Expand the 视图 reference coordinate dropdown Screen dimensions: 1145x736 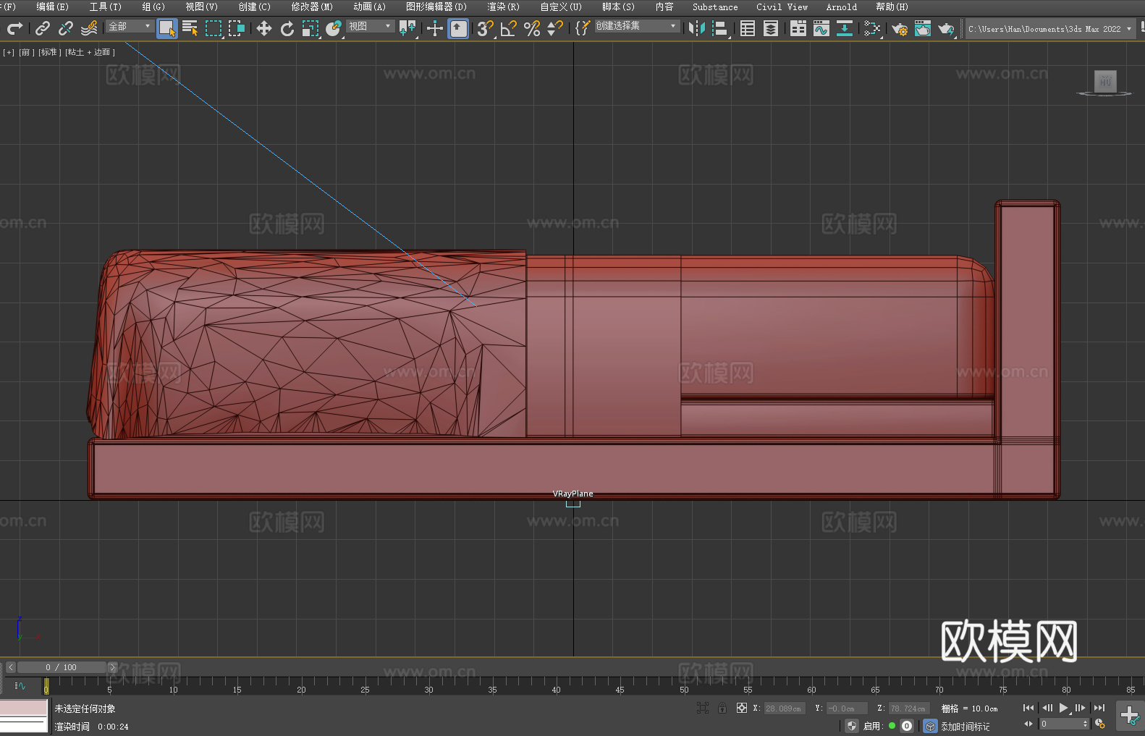pos(370,26)
